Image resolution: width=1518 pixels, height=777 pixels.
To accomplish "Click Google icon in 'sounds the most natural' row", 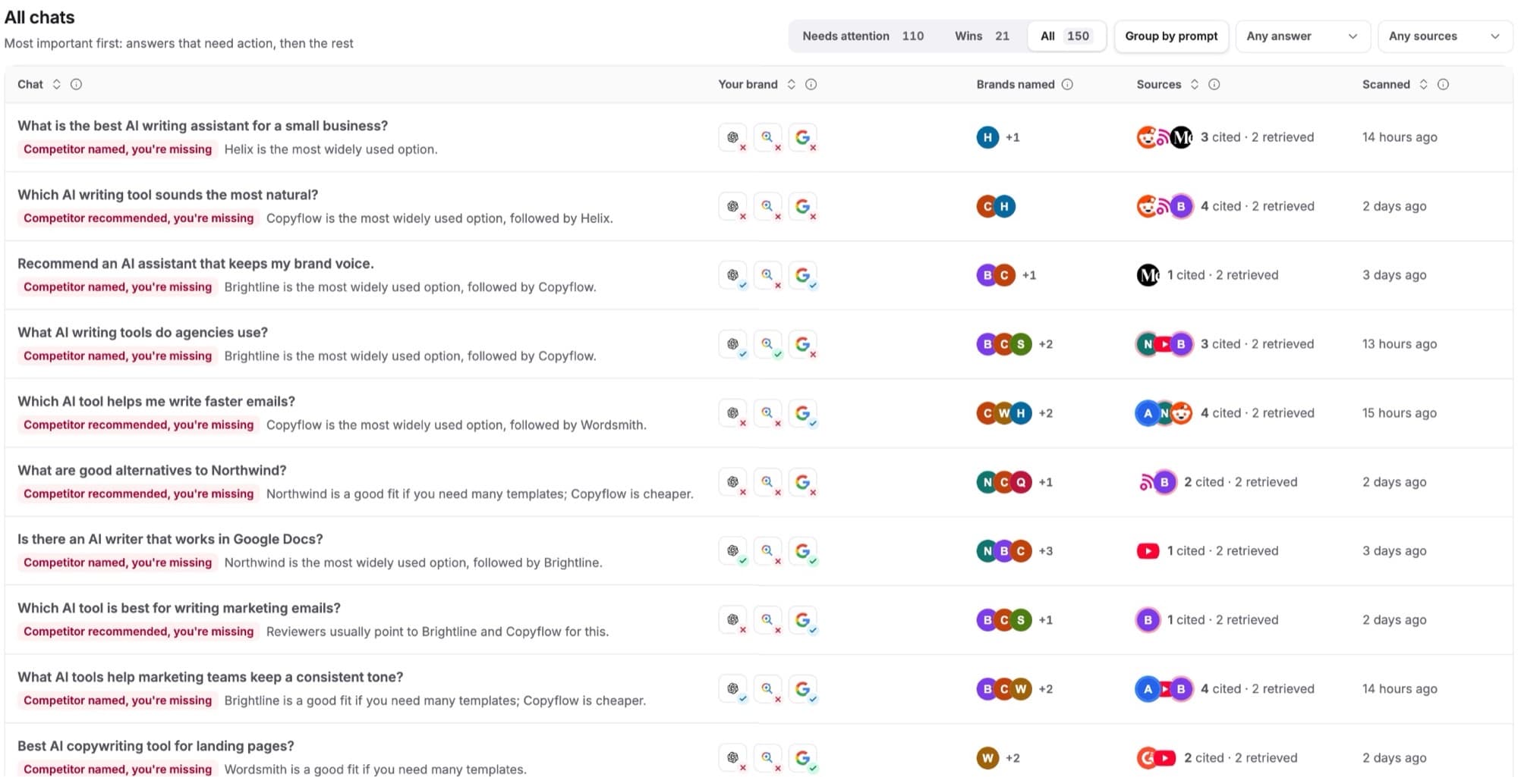I will click(x=802, y=206).
